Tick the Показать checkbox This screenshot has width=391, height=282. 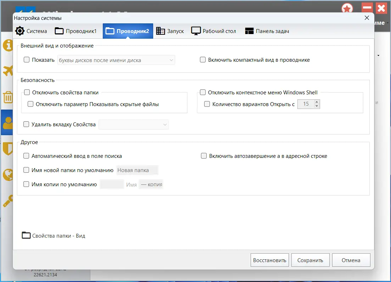tap(27, 60)
